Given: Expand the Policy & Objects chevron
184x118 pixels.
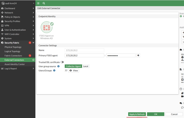Looking at the screenshot, I should [x=33, y=17].
